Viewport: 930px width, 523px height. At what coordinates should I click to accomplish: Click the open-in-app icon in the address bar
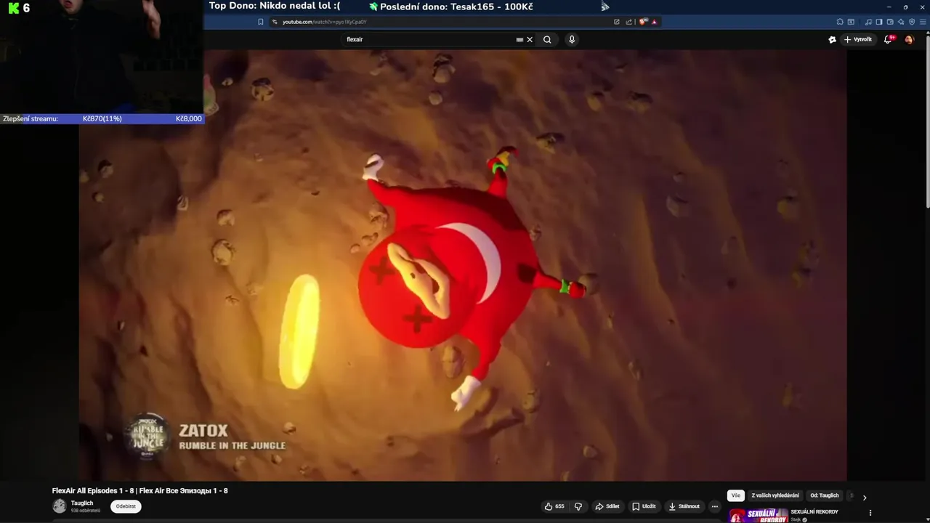617,22
